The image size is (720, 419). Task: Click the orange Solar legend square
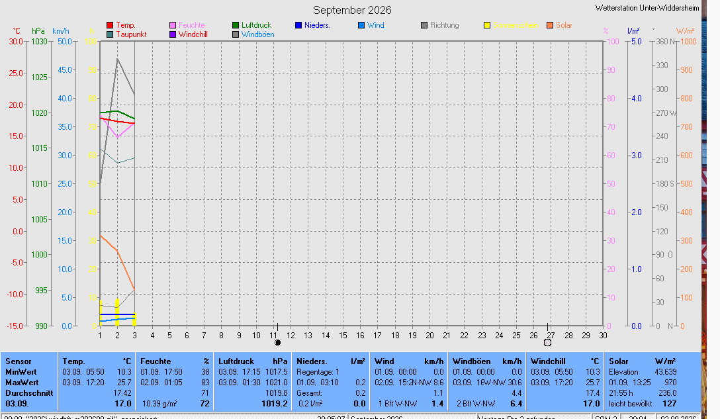click(x=550, y=25)
